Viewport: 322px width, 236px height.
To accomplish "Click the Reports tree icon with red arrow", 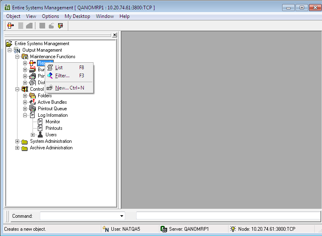I will click(x=33, y=63).
